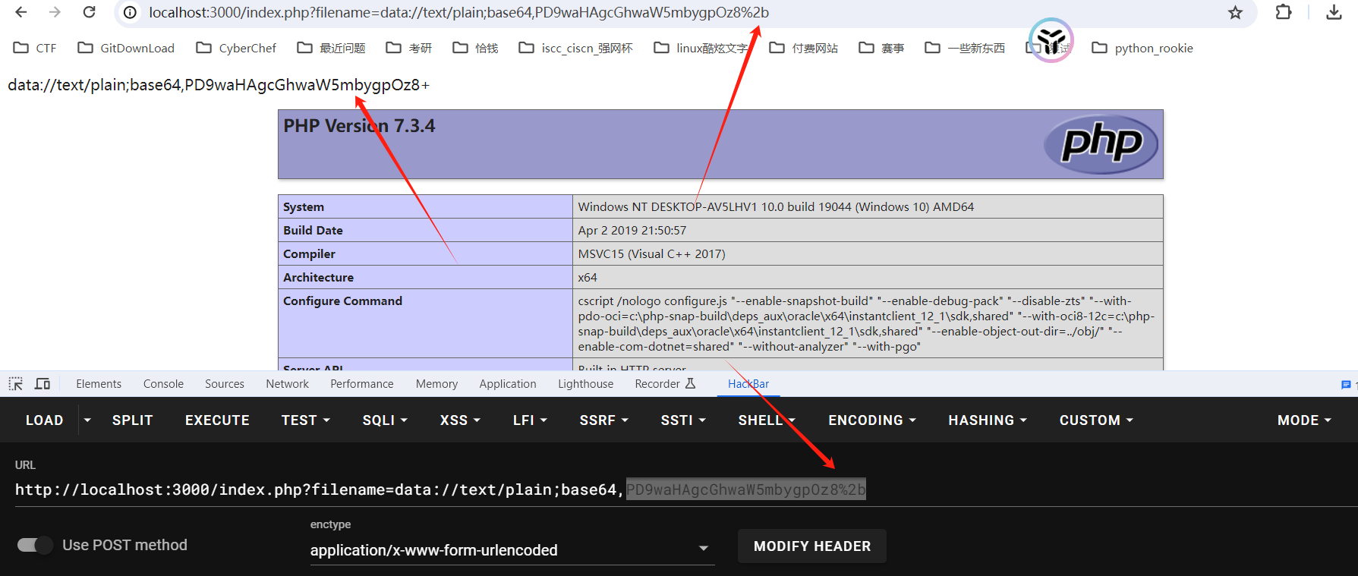Click the address bar URL text
Screen dimensions: 1358x576
458,13
